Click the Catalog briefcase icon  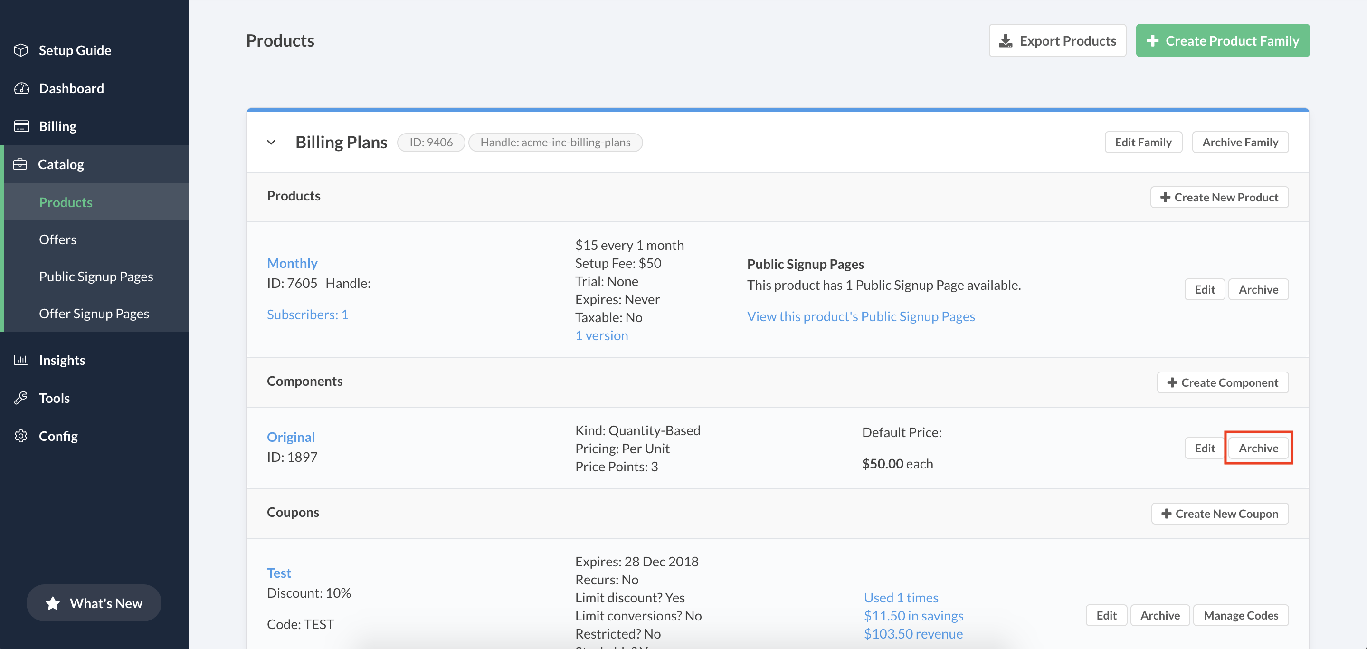20,164
